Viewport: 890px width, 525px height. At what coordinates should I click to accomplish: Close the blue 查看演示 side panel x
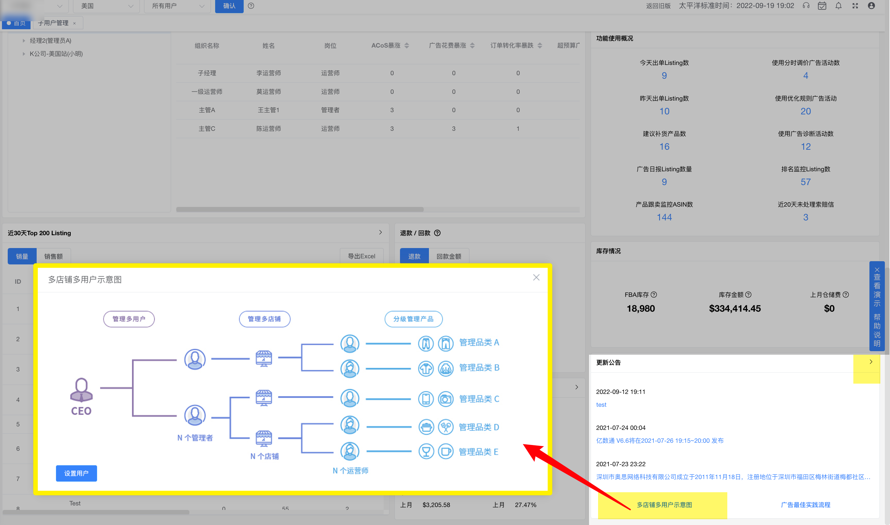click(877, 269)
